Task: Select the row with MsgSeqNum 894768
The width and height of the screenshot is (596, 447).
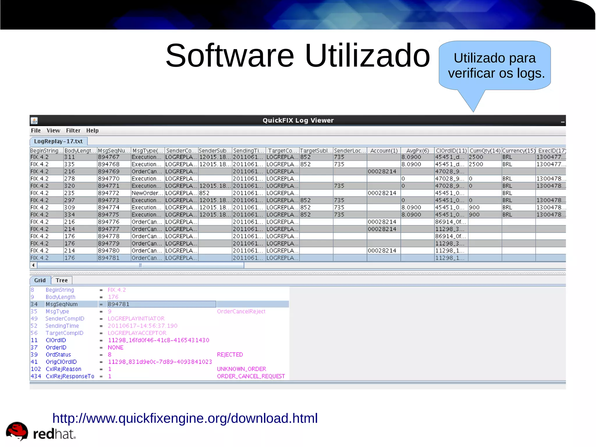Action: (x=298, y=164)
